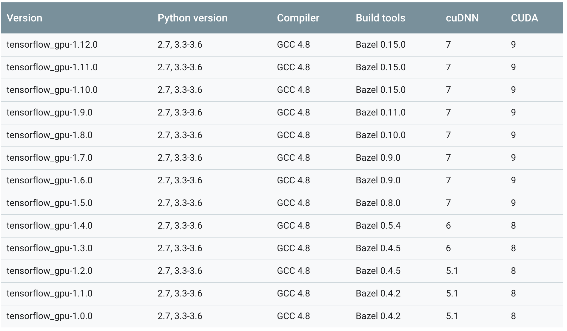This screenshot has height=331, width=567.
Task: Click GCC 4.8 in the 1.4.0 row
Action: 293,226
